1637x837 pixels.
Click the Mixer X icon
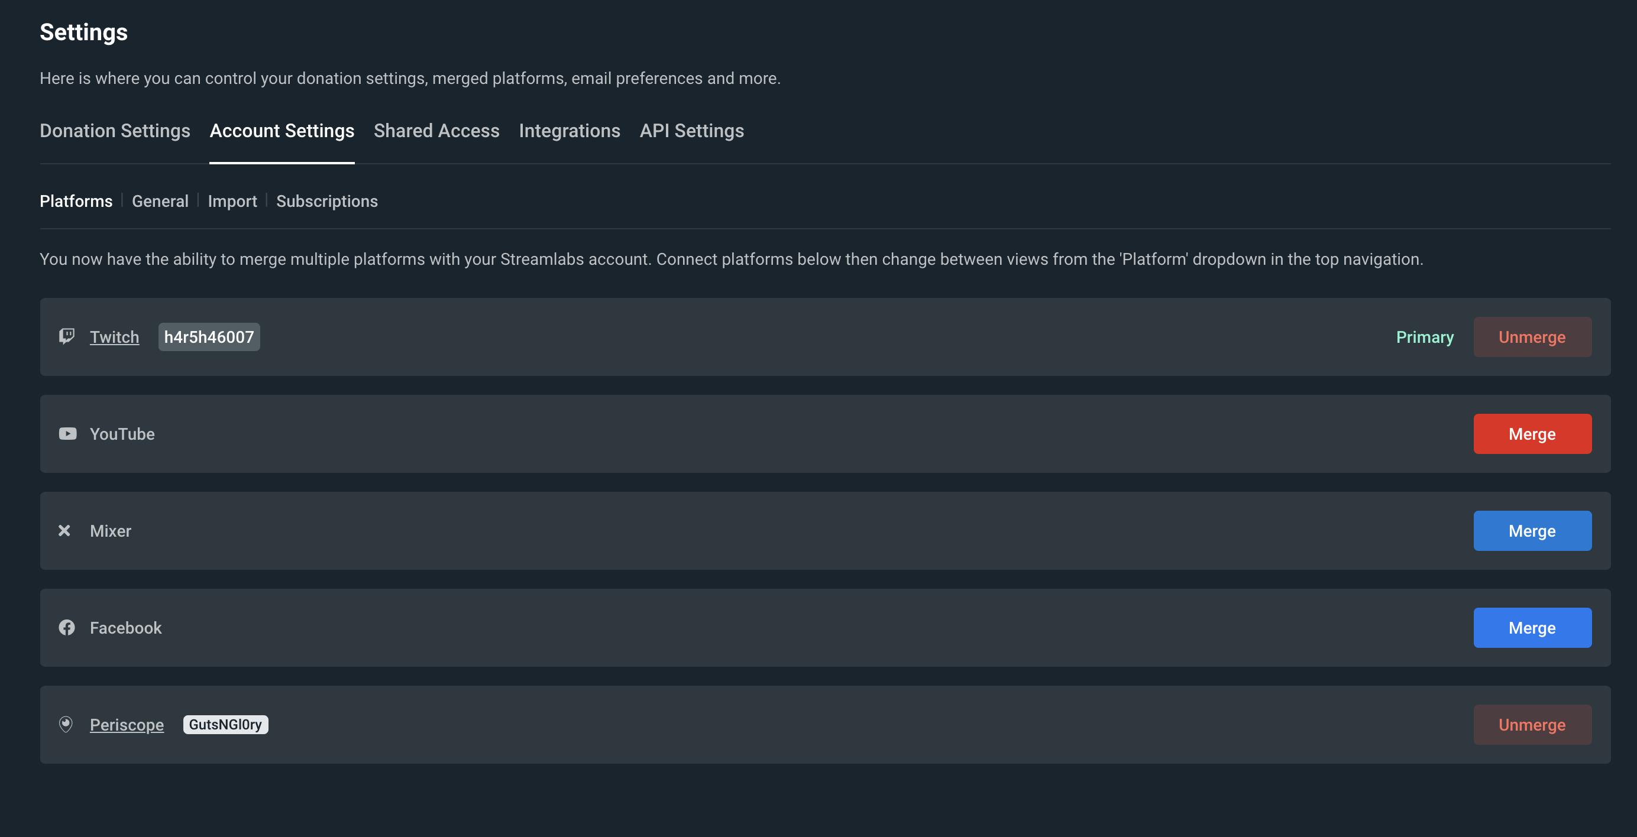pyautogui.click(x=64, y=530)
